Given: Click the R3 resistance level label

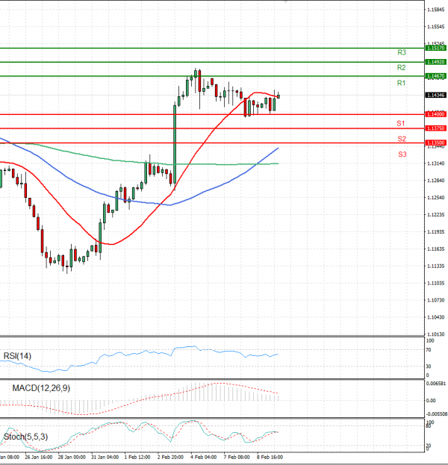Looking at the screenshot, I should point(402,53).
